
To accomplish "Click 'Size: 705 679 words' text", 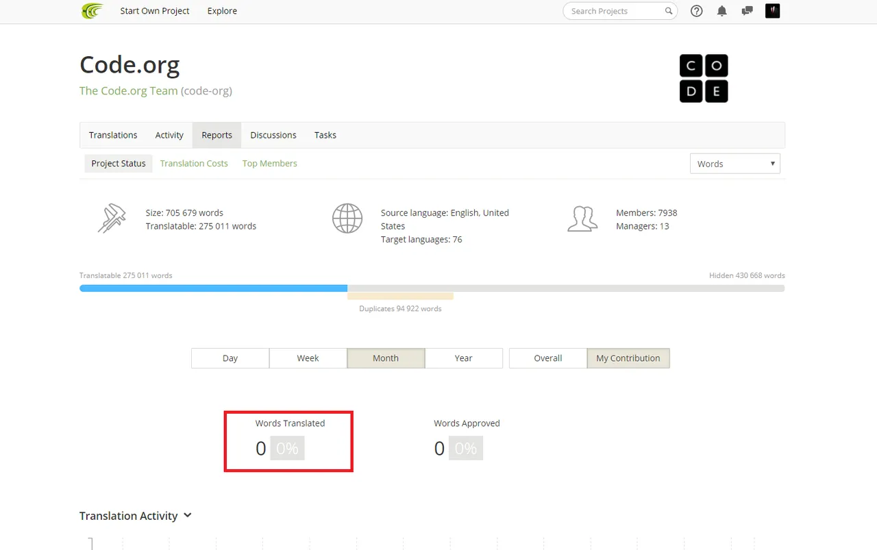I will 184,213.
